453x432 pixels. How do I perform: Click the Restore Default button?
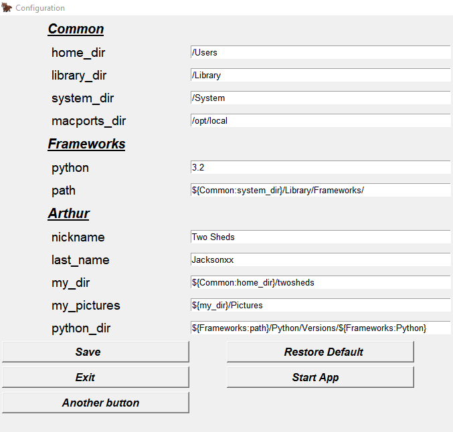pos(320,352)
